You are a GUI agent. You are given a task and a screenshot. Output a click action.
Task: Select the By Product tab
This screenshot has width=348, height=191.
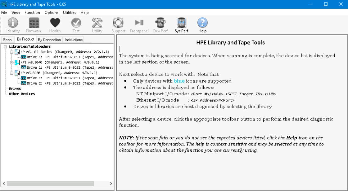(25, 39)
